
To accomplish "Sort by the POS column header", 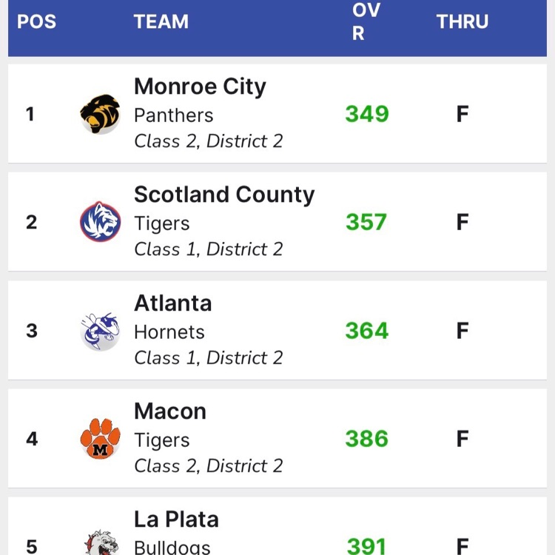I will point(36,21).
